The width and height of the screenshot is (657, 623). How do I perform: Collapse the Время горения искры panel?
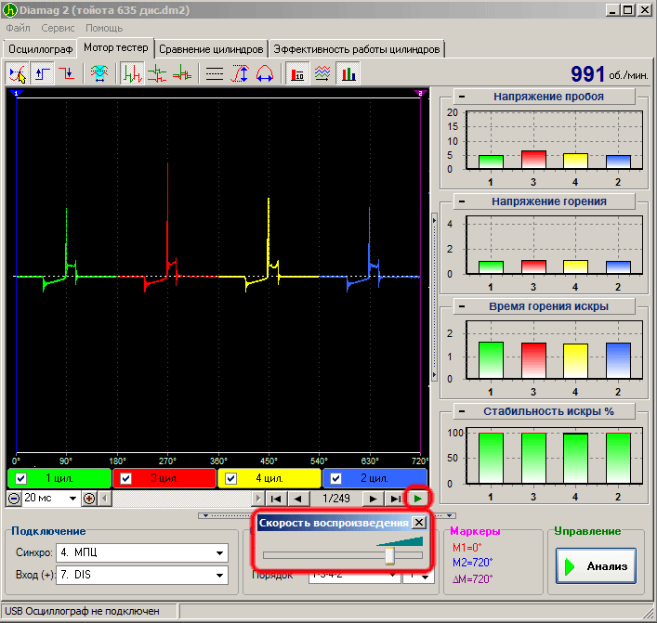[x=462, y=306]
